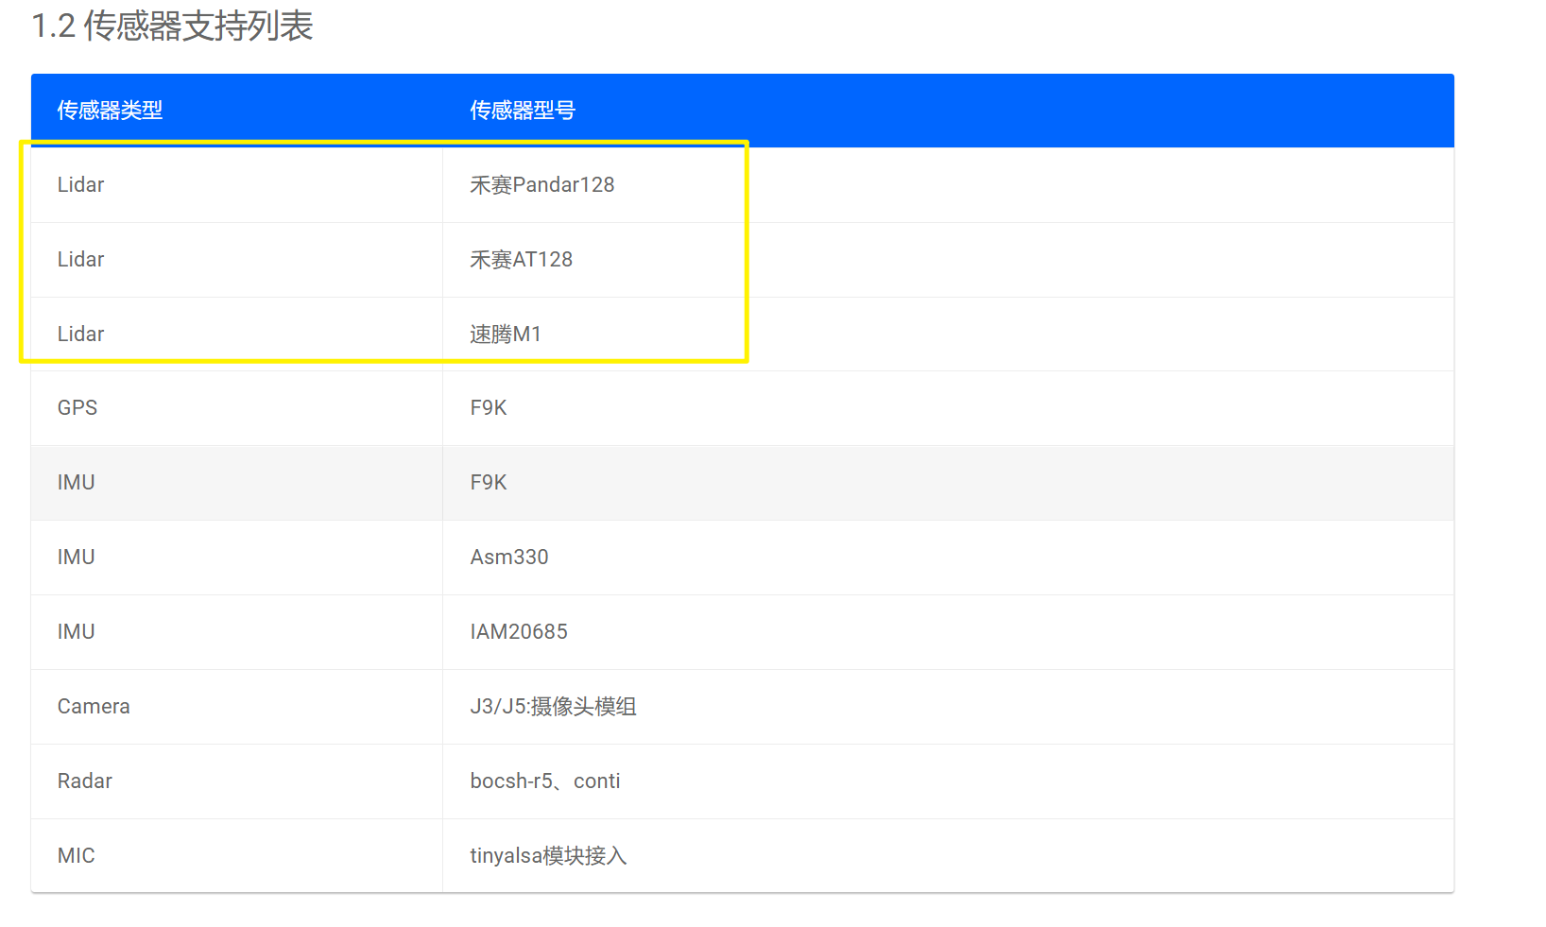Select the IMU cell beside IAM20685

(x=77, y=632)
